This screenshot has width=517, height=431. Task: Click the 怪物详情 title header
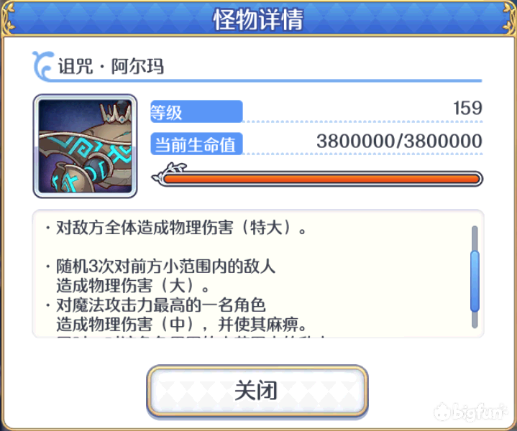[258, 19]
